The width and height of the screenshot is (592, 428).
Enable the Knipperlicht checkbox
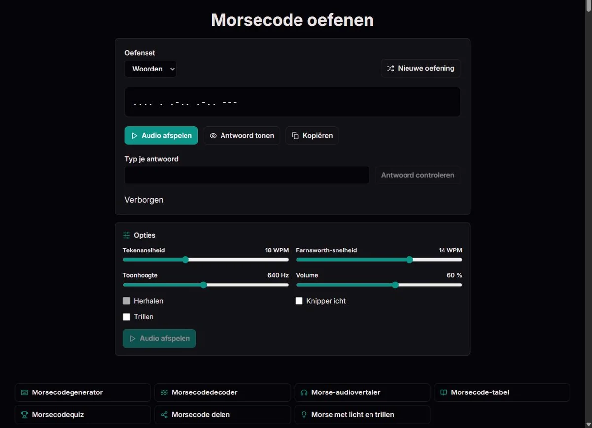299,301
